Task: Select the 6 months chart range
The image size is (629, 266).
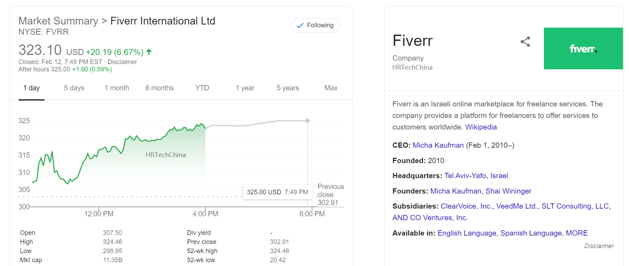Action: pos(159,88)
